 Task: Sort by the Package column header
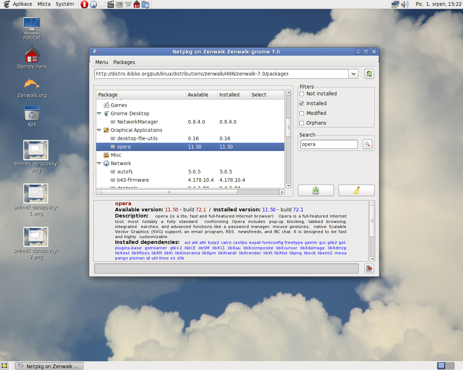point(141,95)
